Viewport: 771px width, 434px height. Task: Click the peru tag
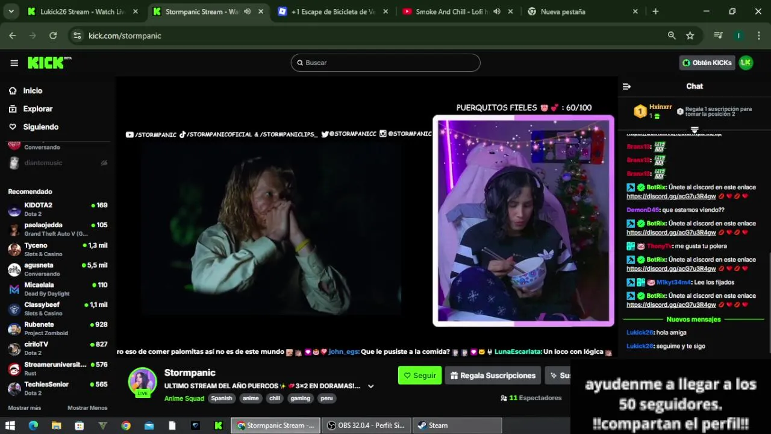326,398
